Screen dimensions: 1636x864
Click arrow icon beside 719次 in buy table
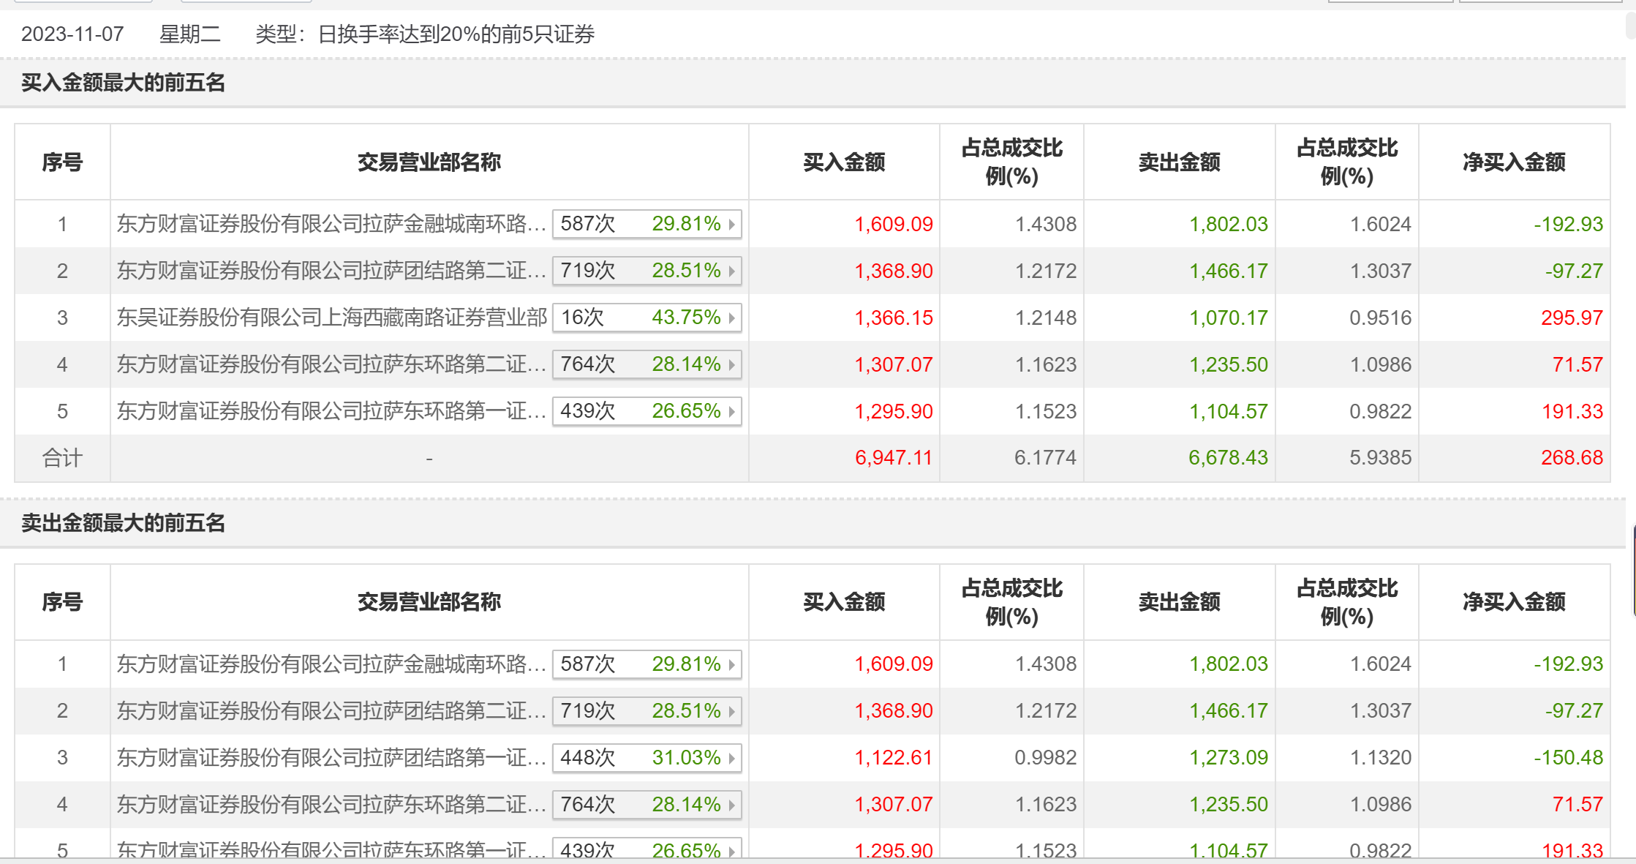pyautogui.click(x=731, y=271)
